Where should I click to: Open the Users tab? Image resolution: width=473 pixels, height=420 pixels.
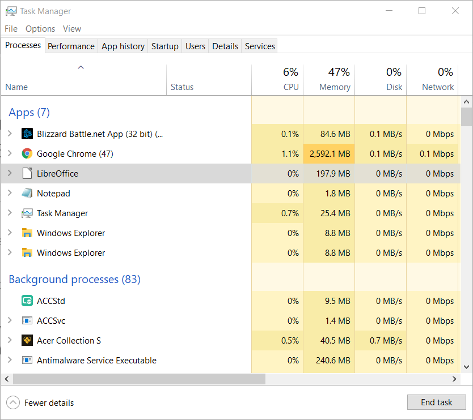[x=195, y=46]
